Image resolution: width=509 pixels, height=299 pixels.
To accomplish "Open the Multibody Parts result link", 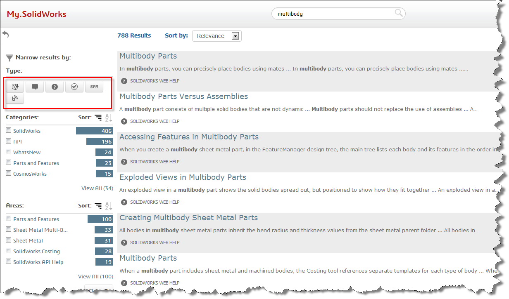I will point(148,56).
